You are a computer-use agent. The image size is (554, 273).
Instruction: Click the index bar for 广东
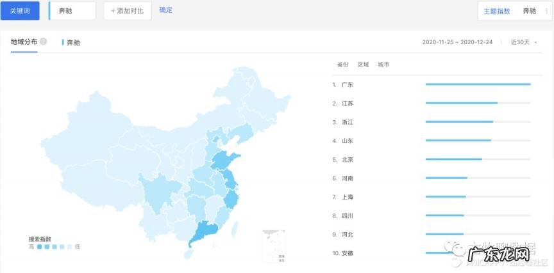pos(478,84)
